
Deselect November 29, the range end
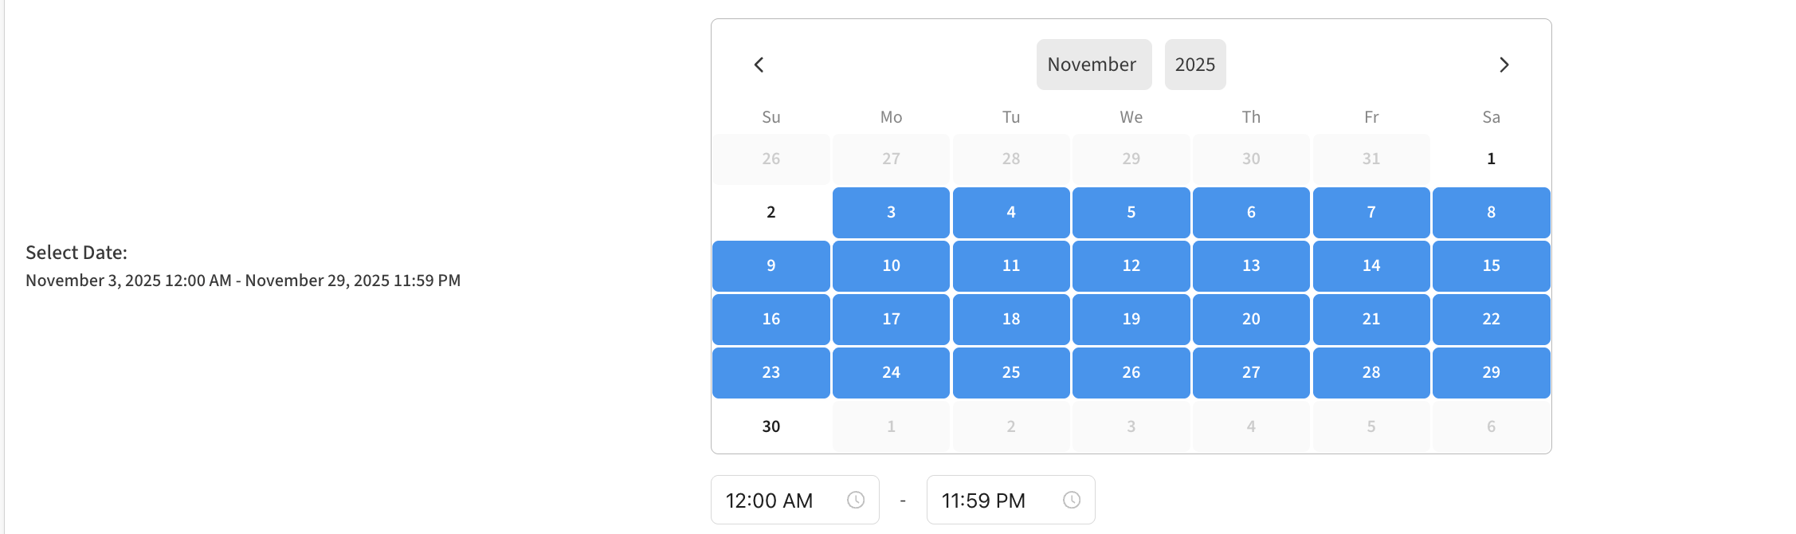point(1491,372)
